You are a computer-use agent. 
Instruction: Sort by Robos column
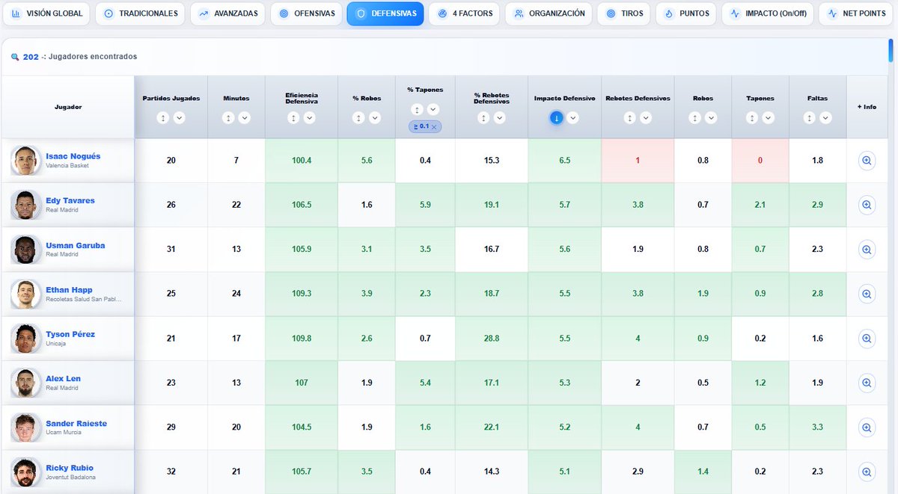(x=695, y=118)
